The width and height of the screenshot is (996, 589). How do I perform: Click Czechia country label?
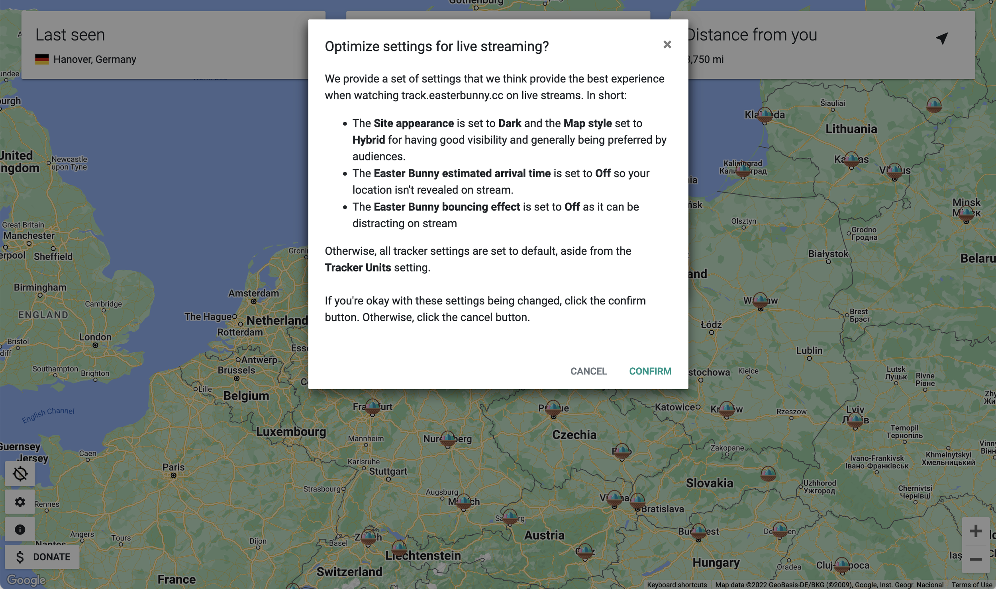point(574,434)
